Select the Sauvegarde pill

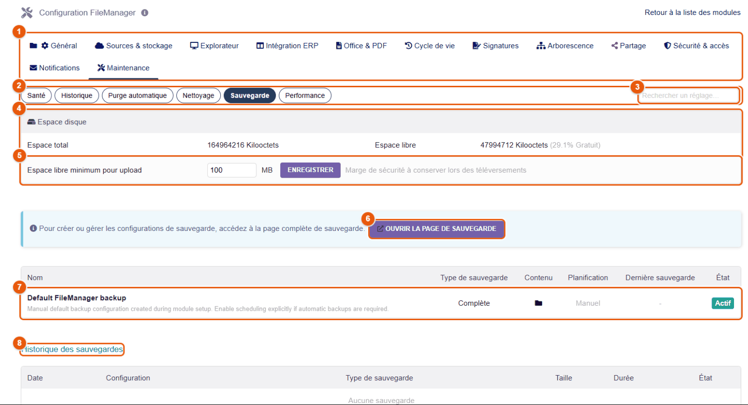(250, 95)
